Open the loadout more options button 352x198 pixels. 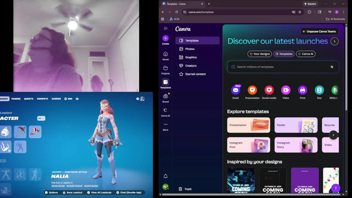(x=41, y=118)
